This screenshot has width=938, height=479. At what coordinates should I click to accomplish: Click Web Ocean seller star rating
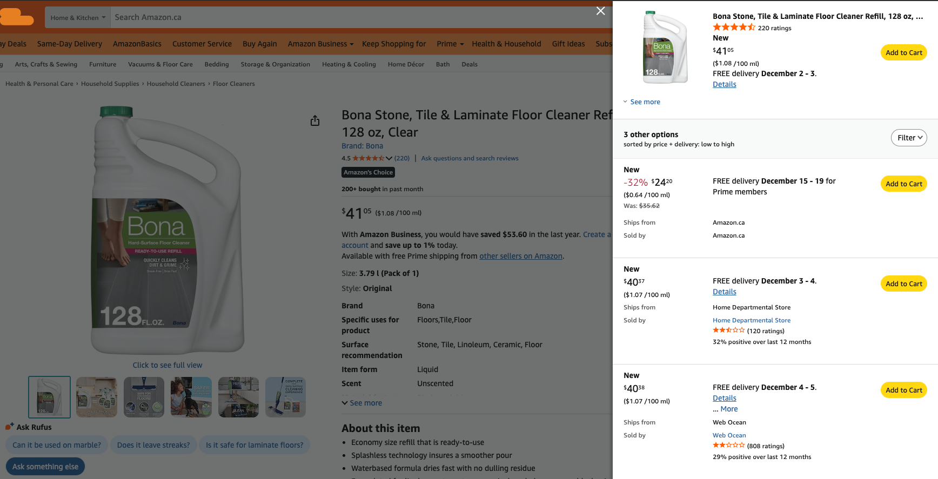[x=728, y=446]
